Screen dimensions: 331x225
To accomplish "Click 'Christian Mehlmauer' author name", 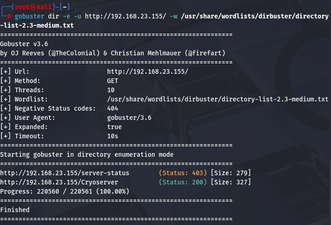I will point(146,53).
